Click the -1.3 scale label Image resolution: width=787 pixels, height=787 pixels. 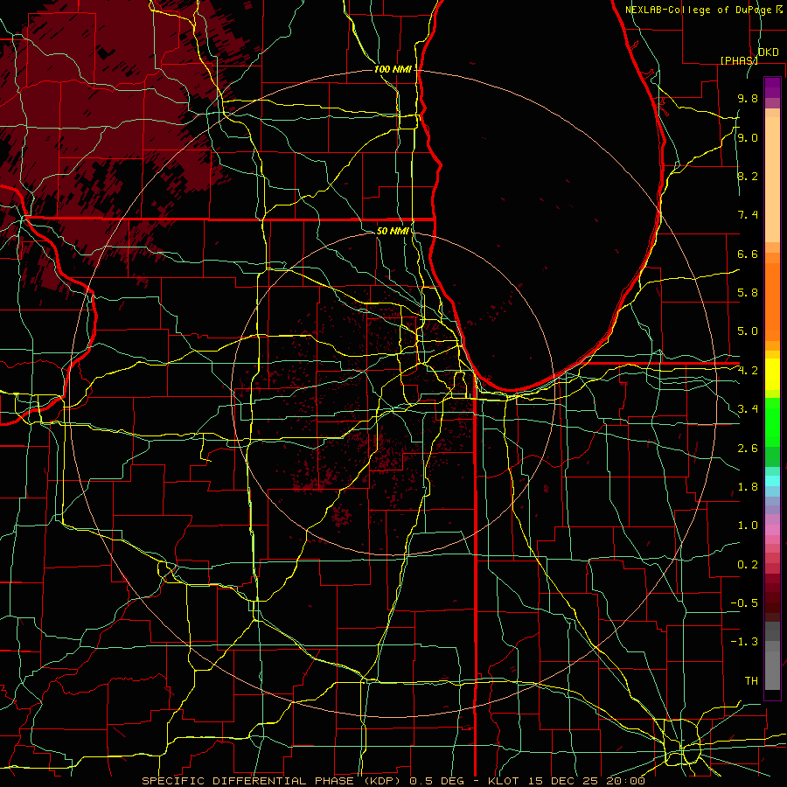[x=744, y=642]
